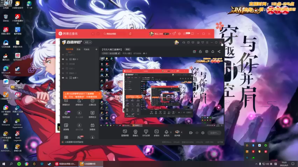This screenshot has width=298, height=167.
Task: Expand the account dropdown in the 网易云音乐 window
Action: [x=171, y=34]
